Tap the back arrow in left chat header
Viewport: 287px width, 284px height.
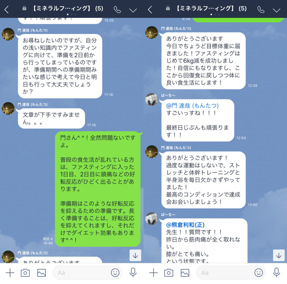pyautogui.click(x=6, y=10)
